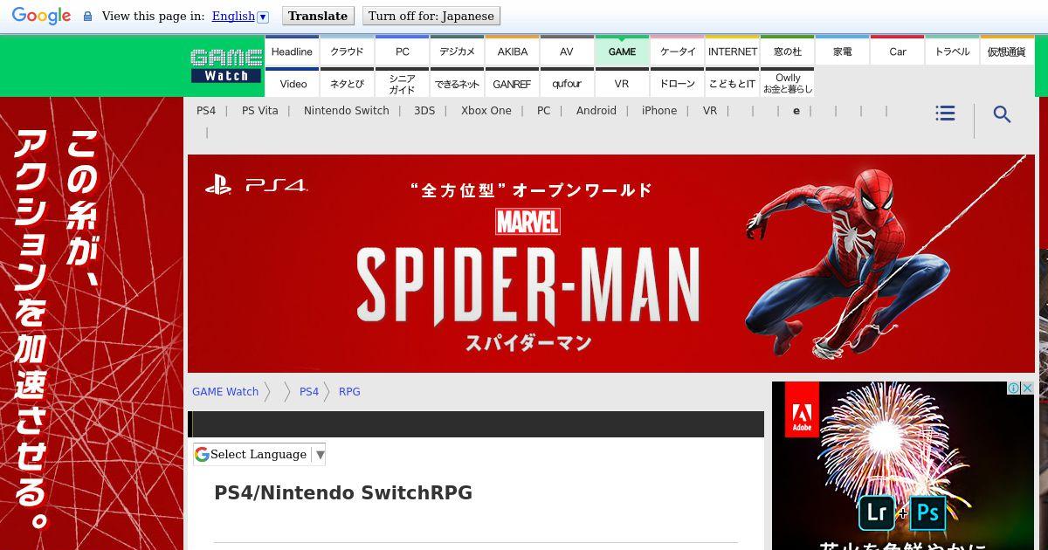Open the AV tab
1048x550 pixels.
pyautogui.click(x=567, y=52)
